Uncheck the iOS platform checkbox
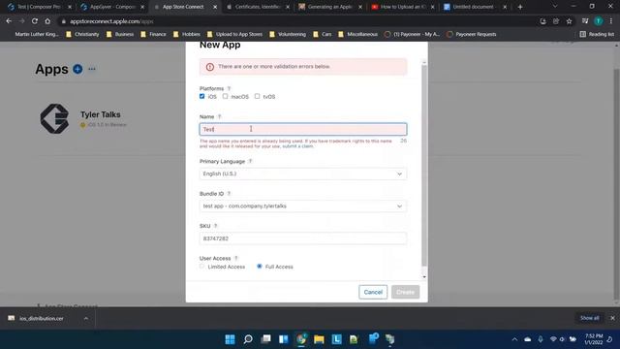 pyautogui.click(x=202, y=96)
